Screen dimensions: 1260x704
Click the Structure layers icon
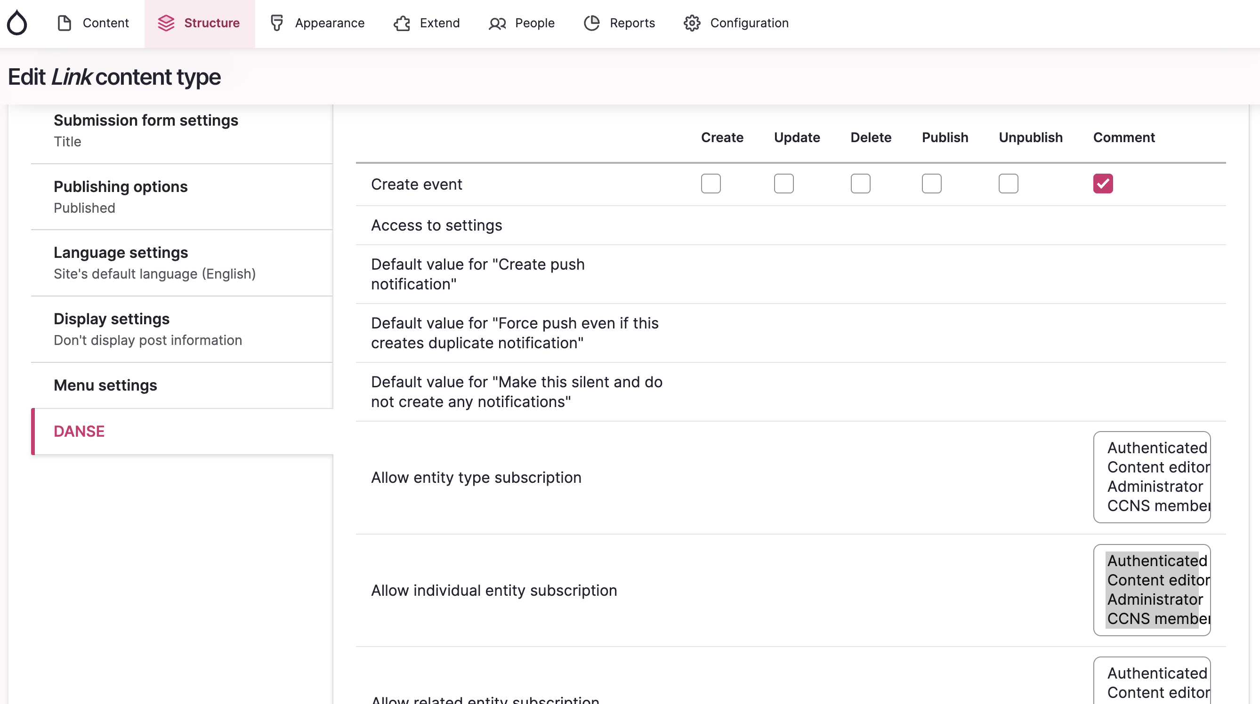coord(166,23)
